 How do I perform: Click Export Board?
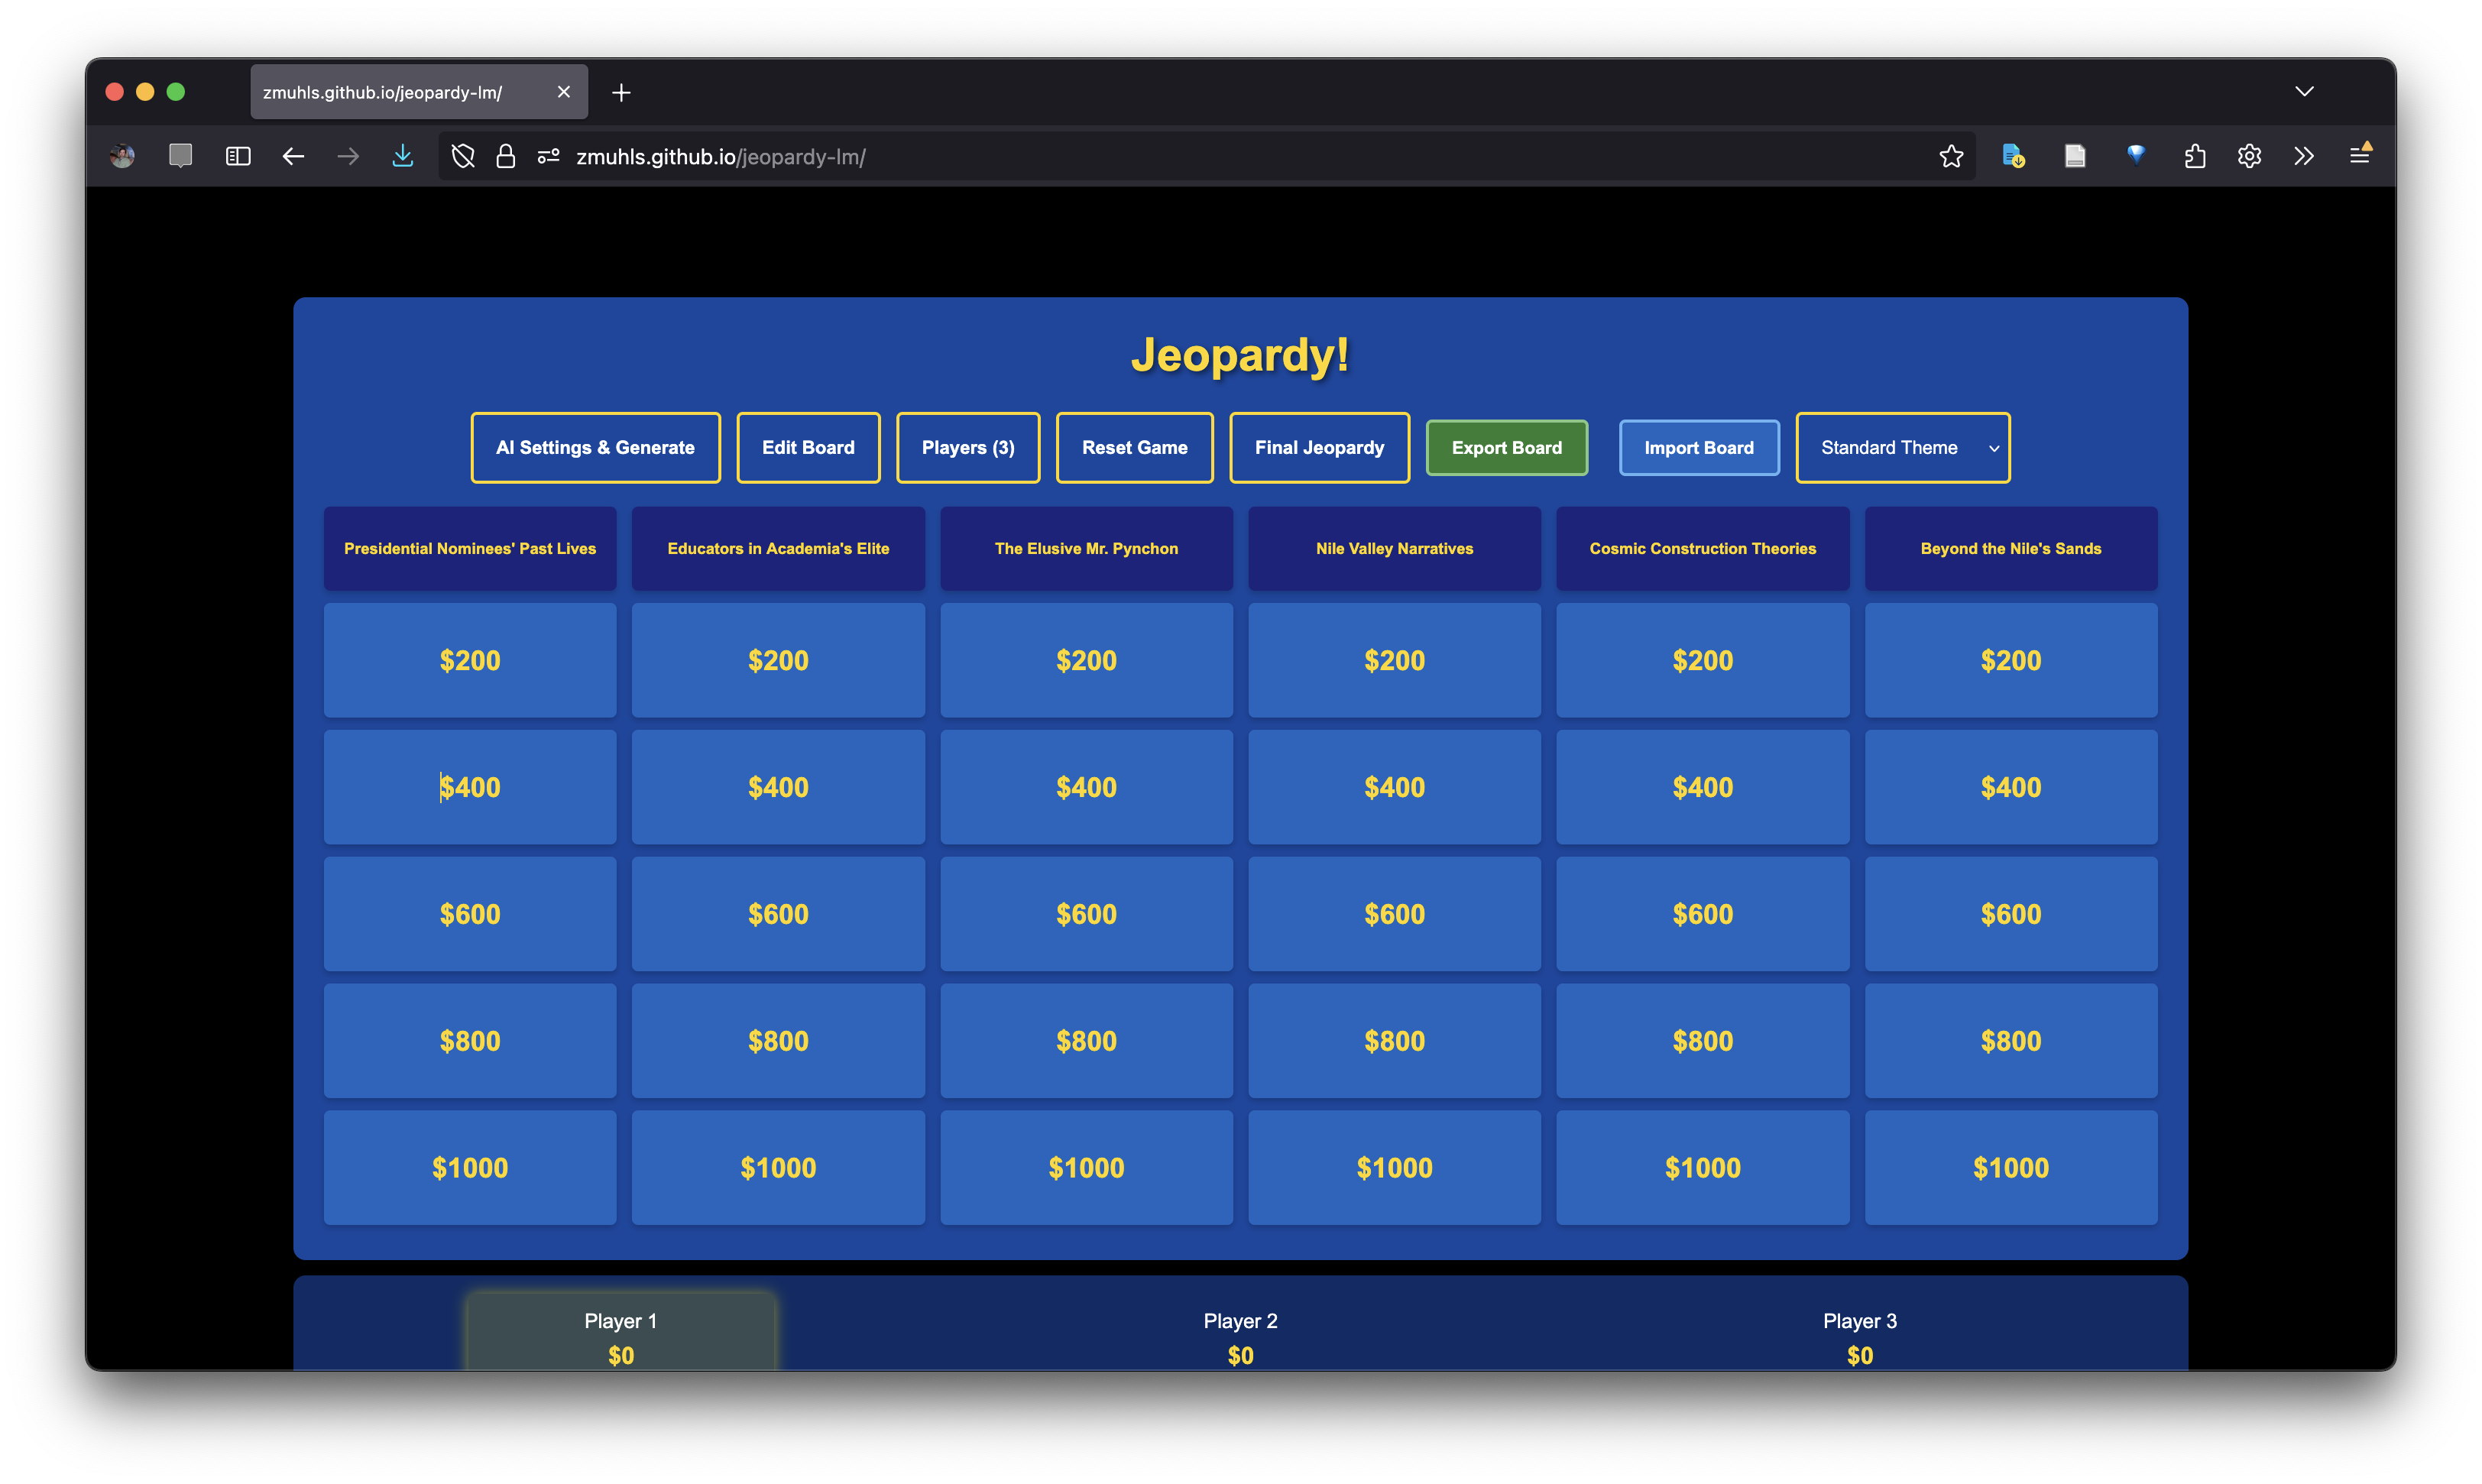click(x=1506, y=447)
